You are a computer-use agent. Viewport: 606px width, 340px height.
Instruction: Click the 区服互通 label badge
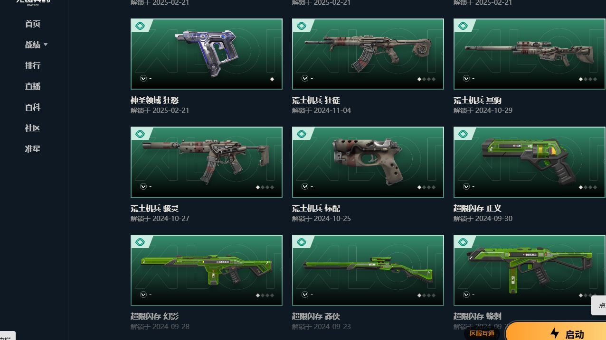pyautogui.click(x=482, y=333)
